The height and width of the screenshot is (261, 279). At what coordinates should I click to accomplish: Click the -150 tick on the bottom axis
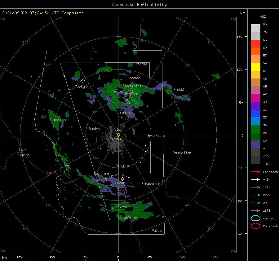pos(18,257)
